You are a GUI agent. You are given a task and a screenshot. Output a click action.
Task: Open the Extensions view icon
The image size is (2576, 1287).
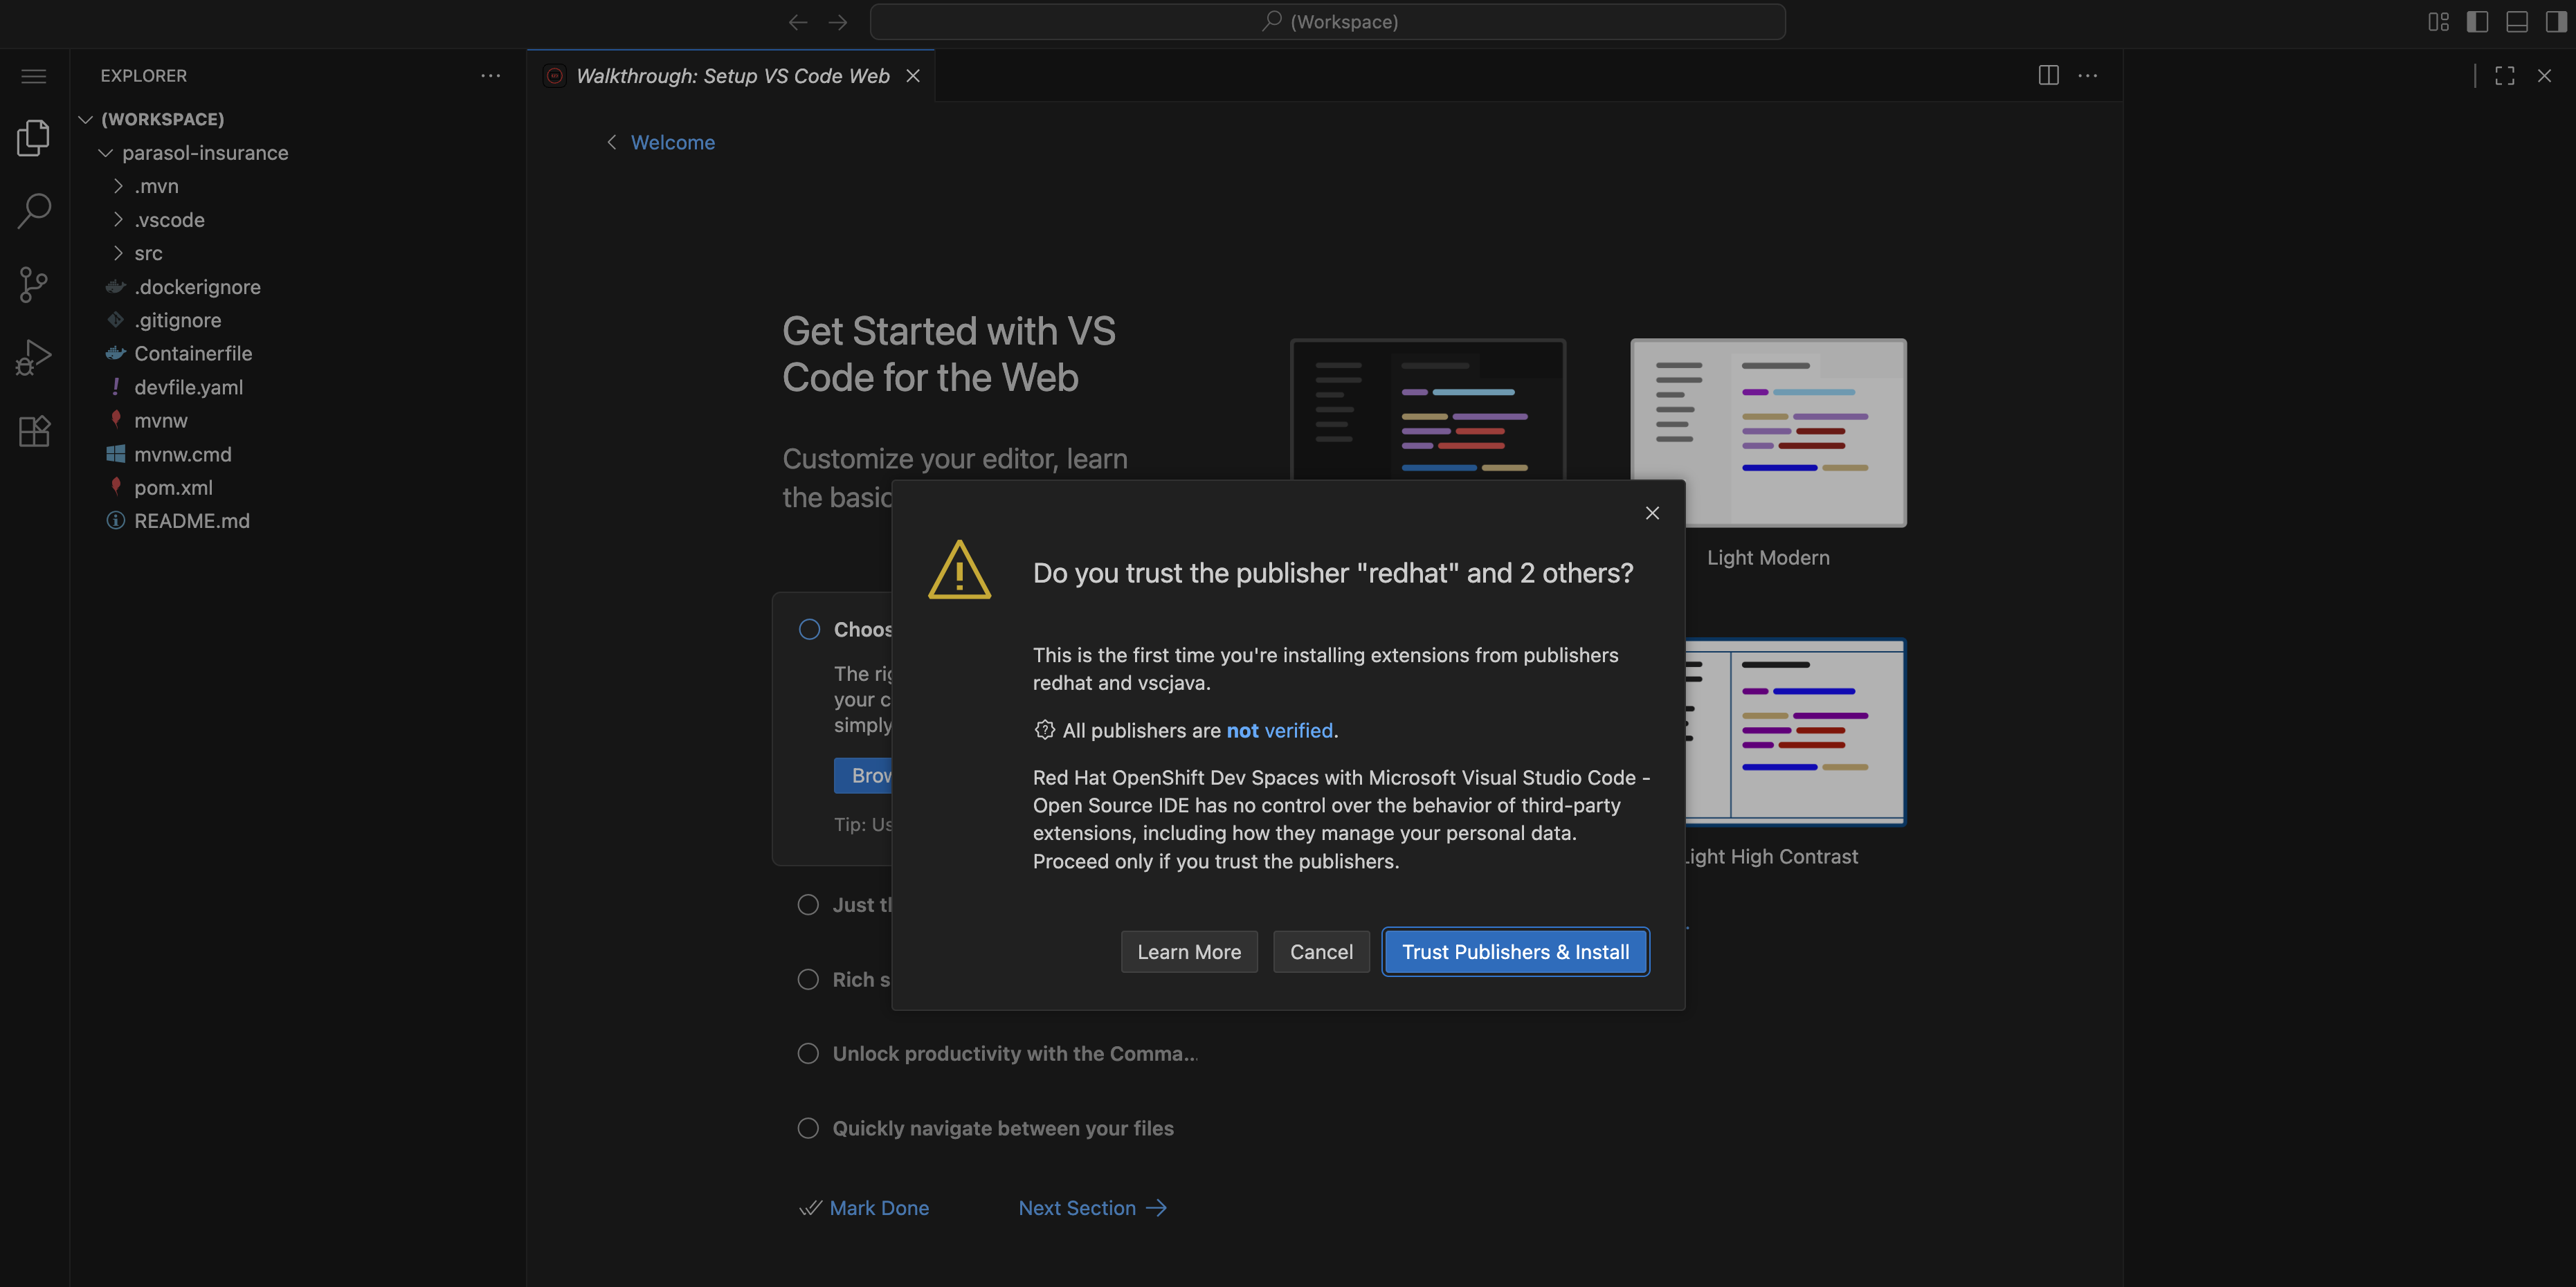pos(34,431)
